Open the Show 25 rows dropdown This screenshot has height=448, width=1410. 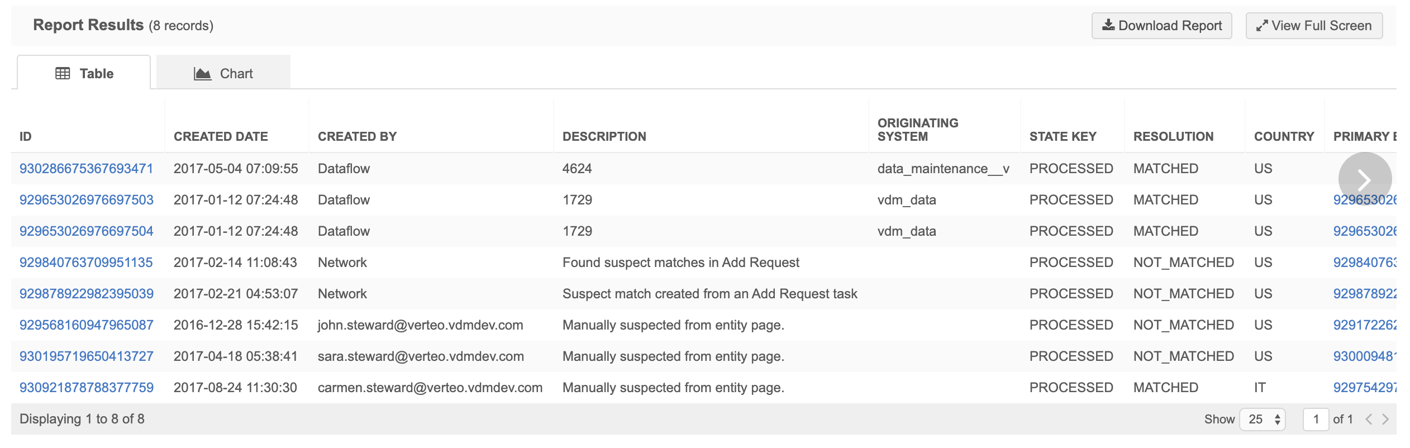click(x=1263, y=419)
